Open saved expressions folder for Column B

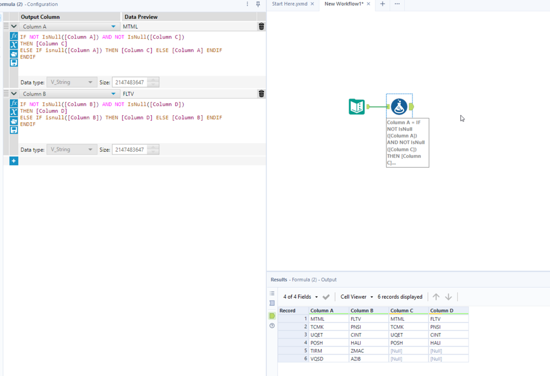pyautogui.click(x=14, y=121)
